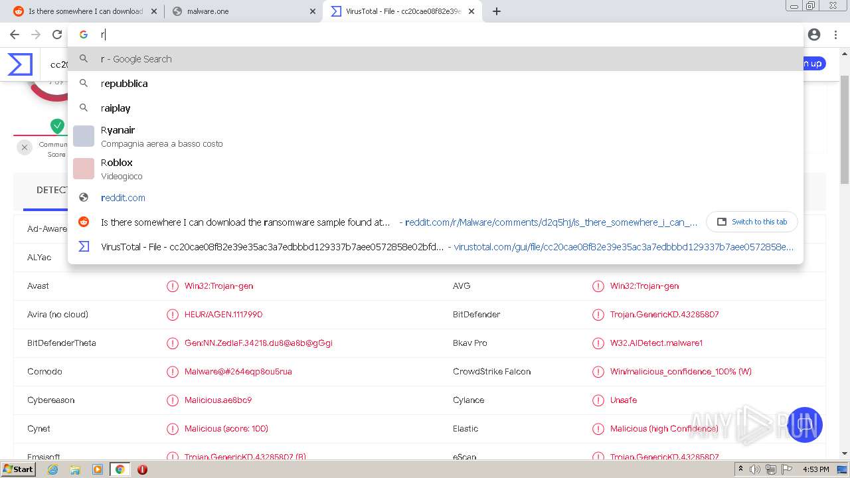850x478 pixels.
Task: Select the VirusTotal File tab
Action: [402, 11]
